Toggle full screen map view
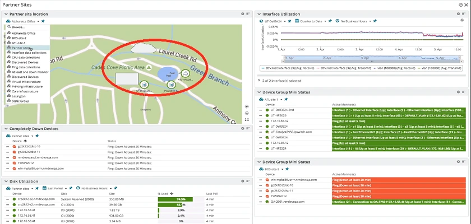This screenshot has height=224, width=471. 247,120
